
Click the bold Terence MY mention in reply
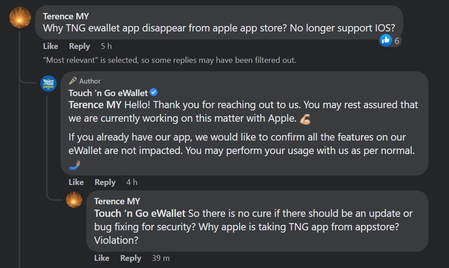[95, 105]
